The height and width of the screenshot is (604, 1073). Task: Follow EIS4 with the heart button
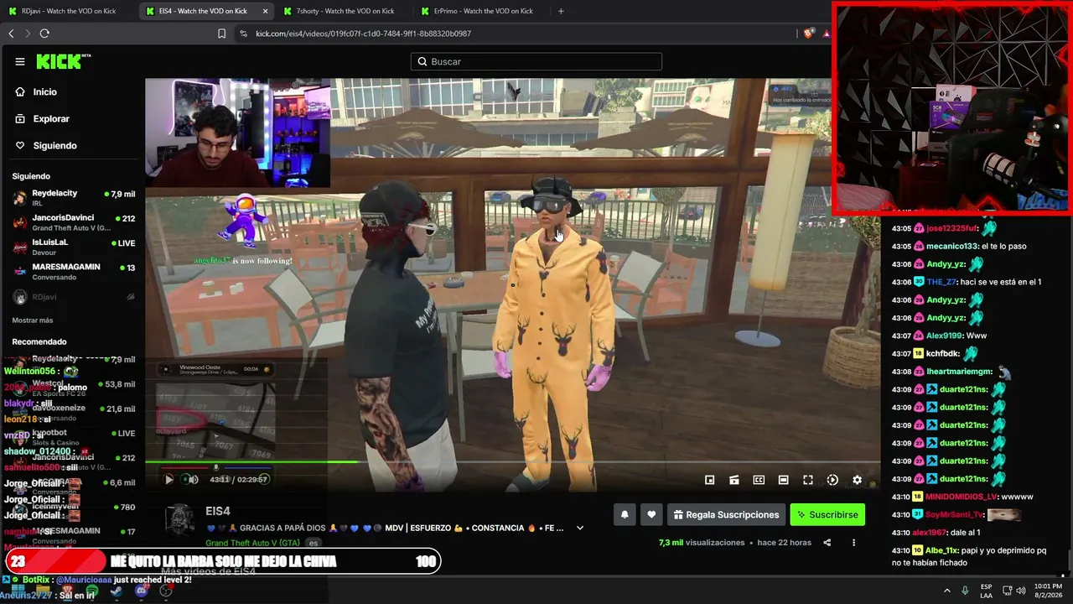point(651,514)
